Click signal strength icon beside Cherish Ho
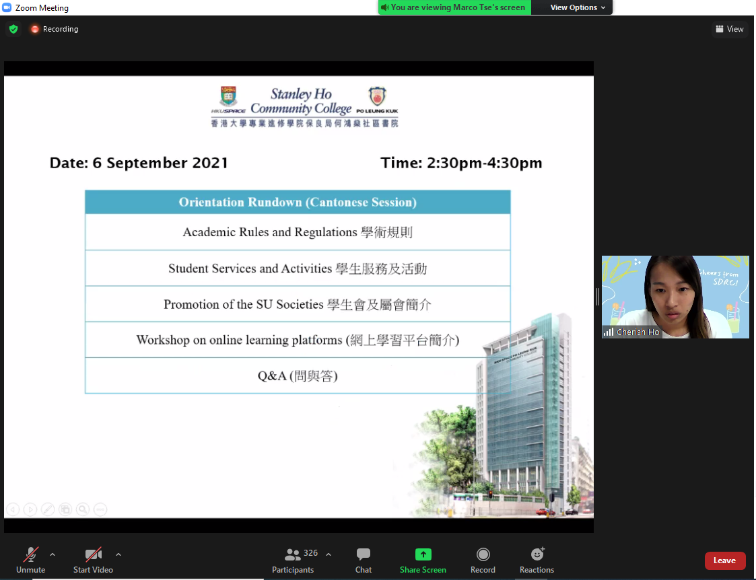Image resolution: width=756 pixels, height=580 pixels. [609, 332]
